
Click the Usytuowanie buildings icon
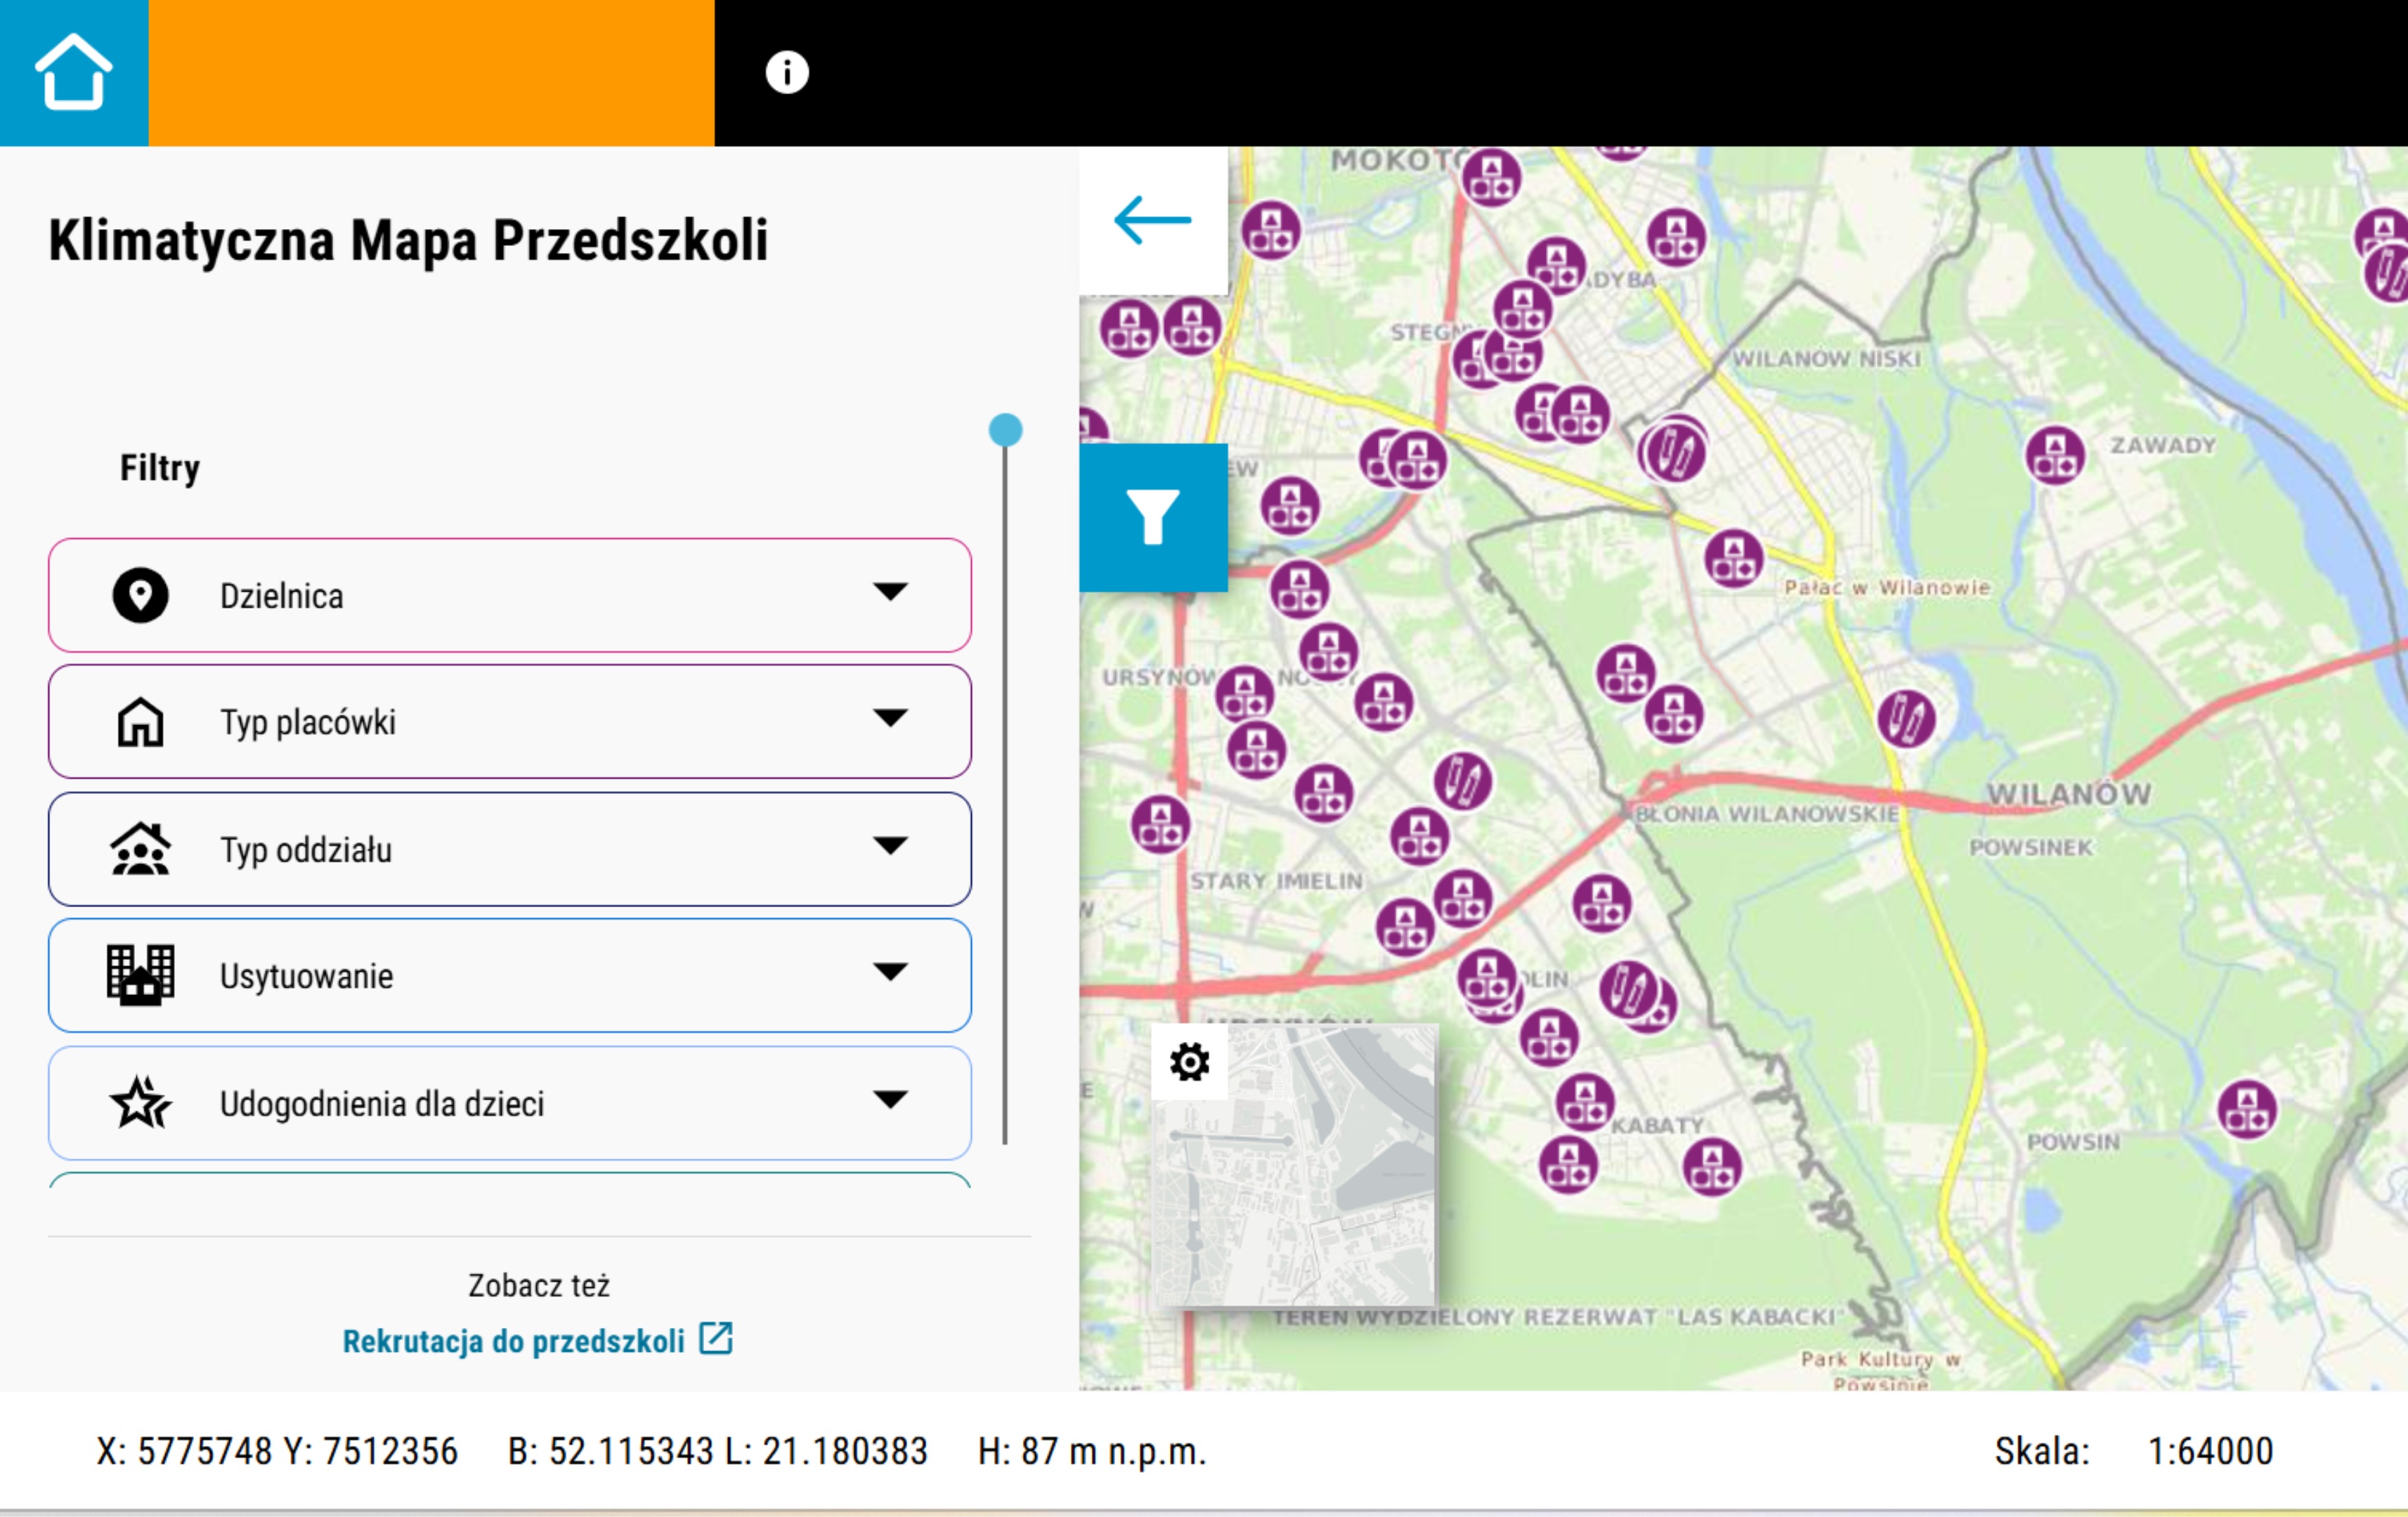coord(140,975)
